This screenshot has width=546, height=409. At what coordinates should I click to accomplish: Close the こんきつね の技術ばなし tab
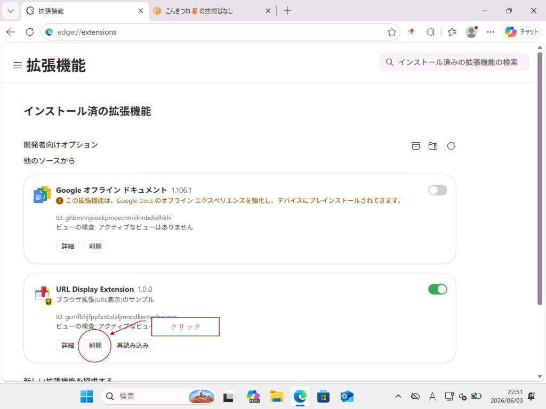pos(268,11)
